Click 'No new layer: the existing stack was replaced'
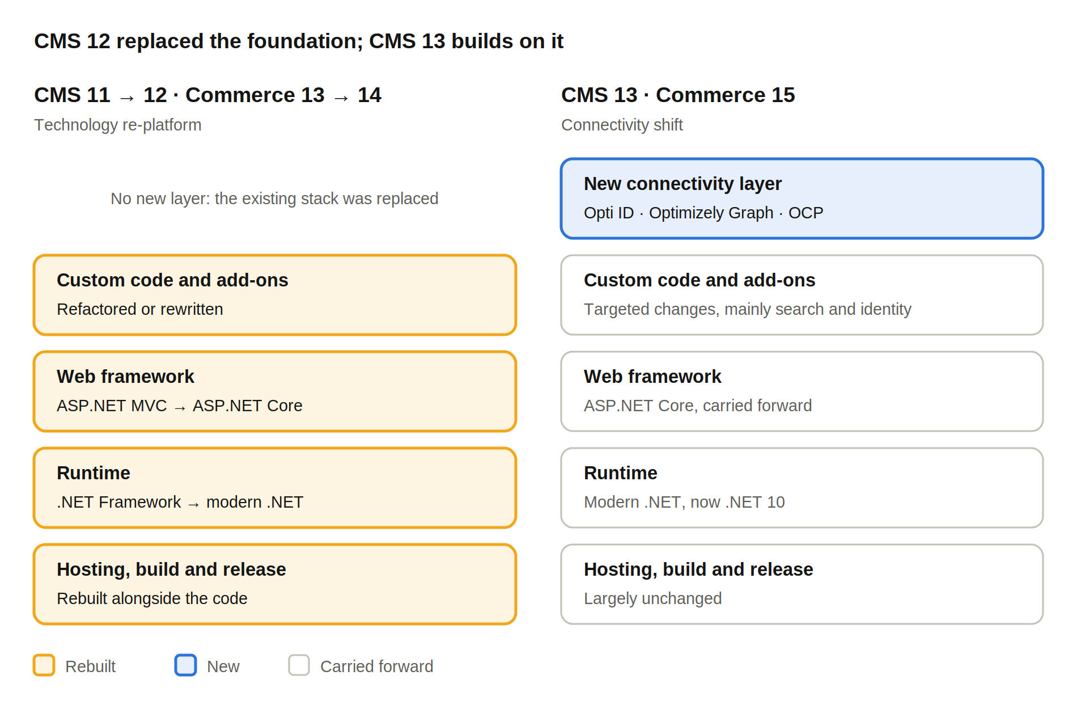 coord(274,199)
